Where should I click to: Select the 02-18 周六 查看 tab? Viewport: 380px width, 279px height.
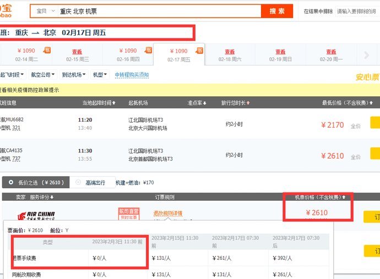(230, 54)
